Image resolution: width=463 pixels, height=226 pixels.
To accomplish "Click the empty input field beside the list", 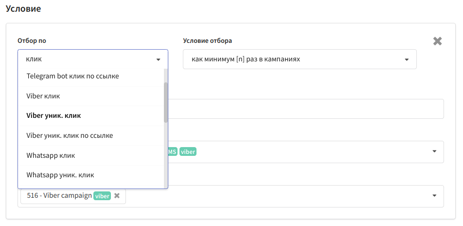I will click(x=306, y=109).
